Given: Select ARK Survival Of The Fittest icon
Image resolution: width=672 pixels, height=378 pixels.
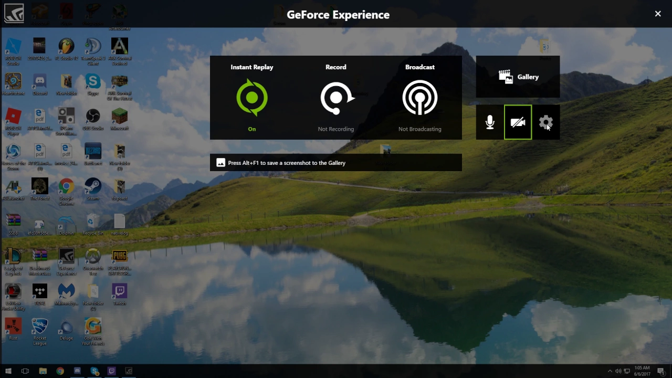Looking at the screenshot, I should tap(120, 87).
